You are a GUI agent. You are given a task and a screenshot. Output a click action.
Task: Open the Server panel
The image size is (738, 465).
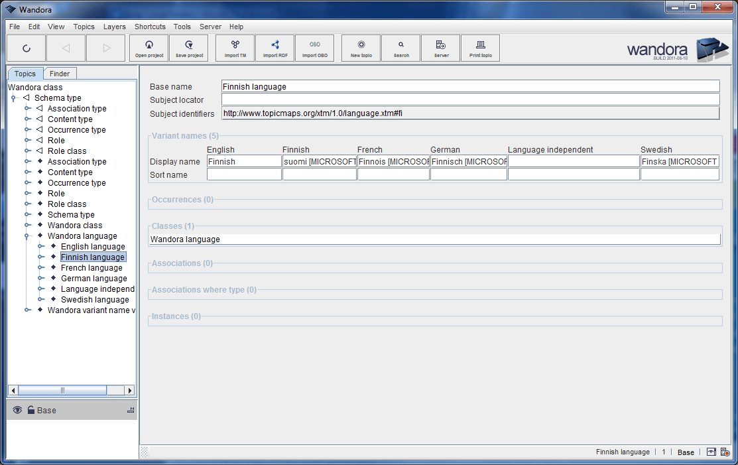tap(440, 47)
